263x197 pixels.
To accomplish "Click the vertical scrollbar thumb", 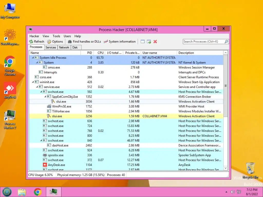I will (x=226, y=86).
